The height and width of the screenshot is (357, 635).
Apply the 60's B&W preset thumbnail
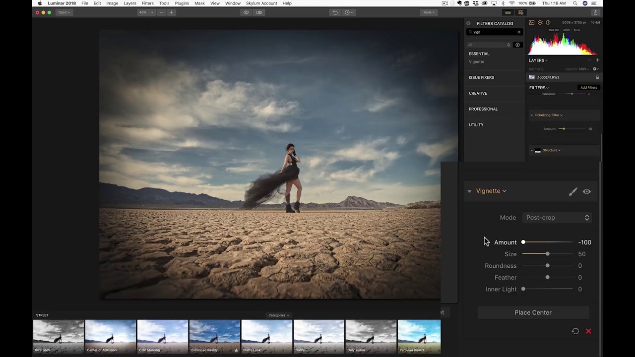click(x=59, y=336)
